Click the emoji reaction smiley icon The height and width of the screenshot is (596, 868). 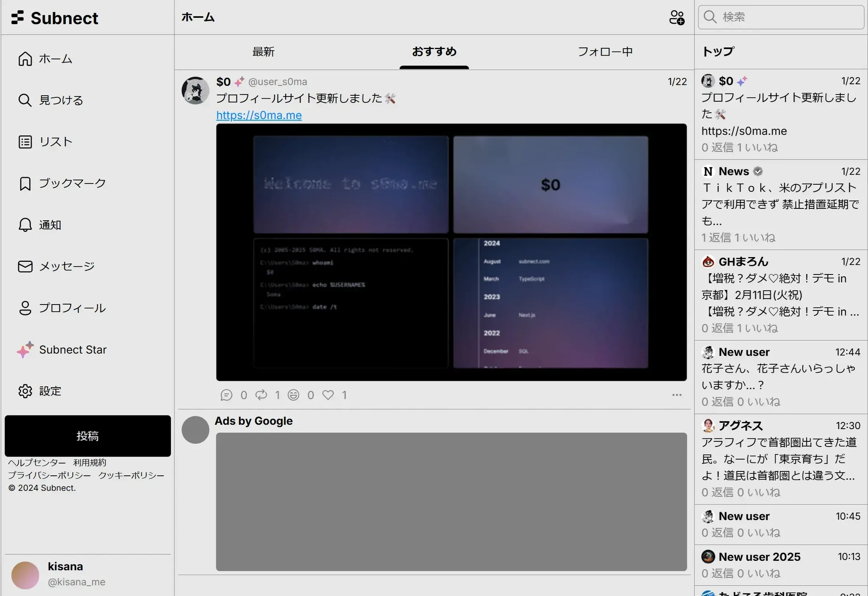point(293,395)
